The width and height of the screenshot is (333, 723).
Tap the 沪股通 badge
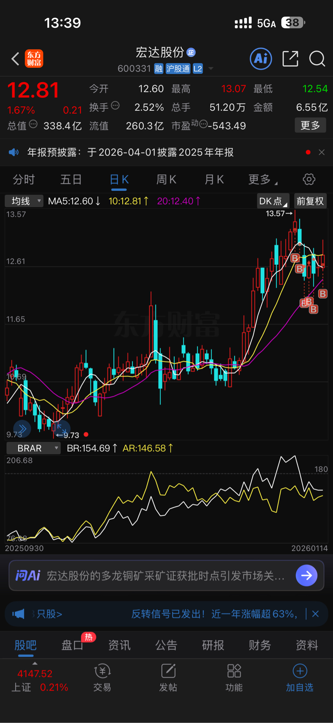[x=178, y=69]
